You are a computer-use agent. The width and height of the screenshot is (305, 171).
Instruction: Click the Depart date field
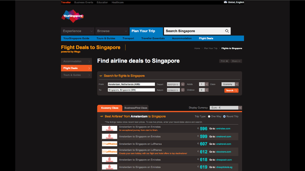[x=173, y=84]
